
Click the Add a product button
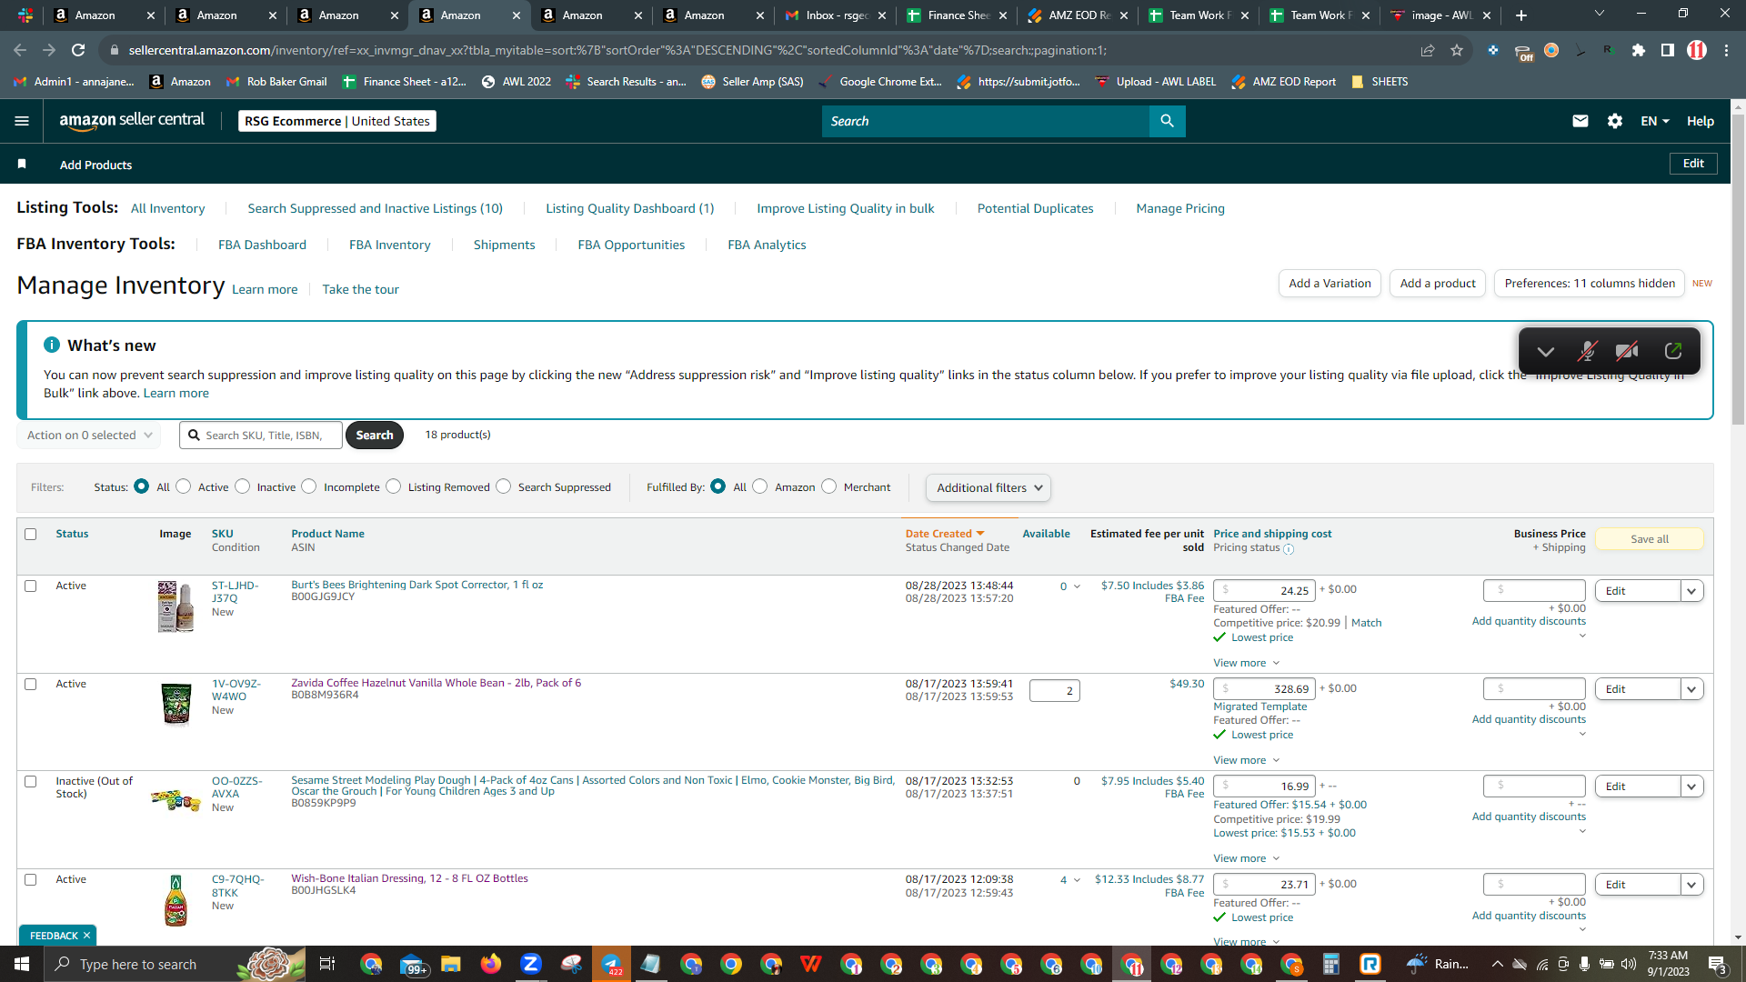[1438, 284]
